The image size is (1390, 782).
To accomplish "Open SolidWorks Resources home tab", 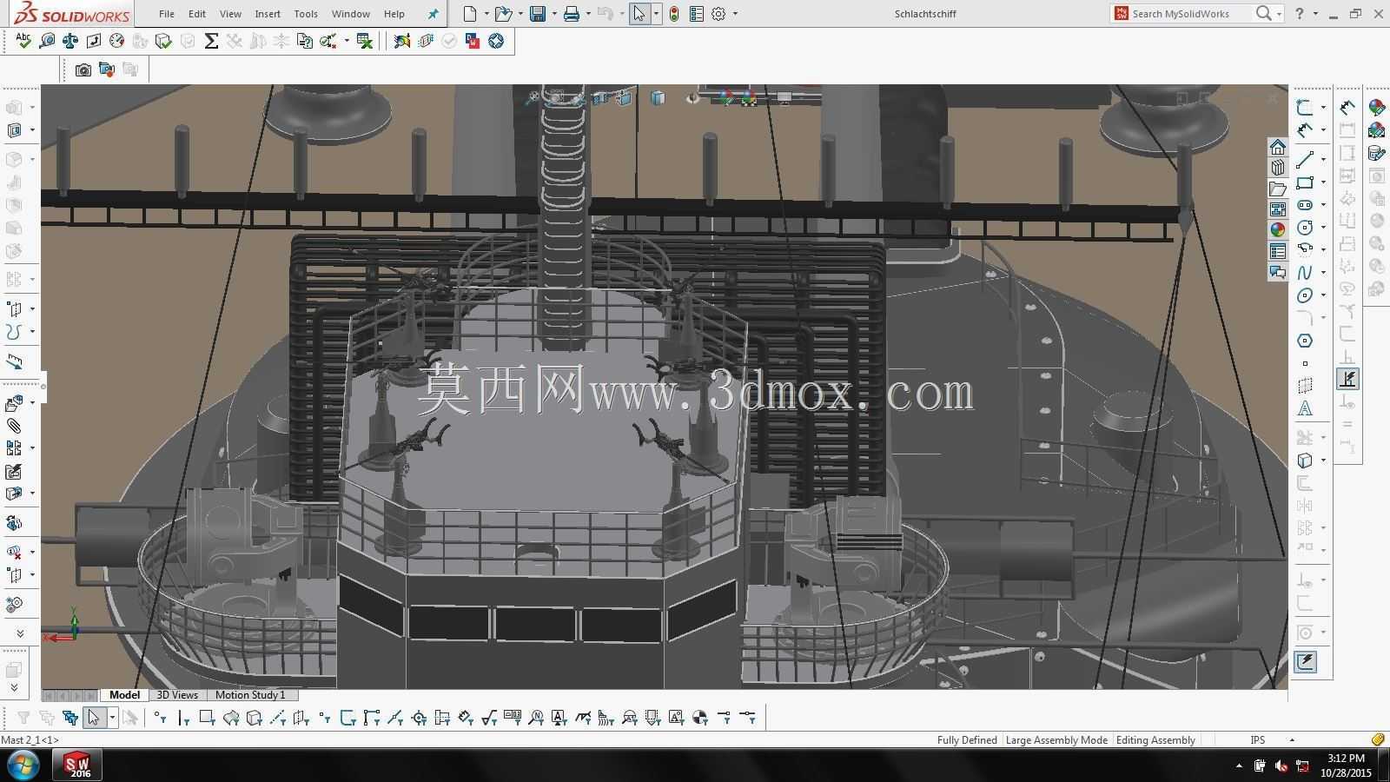I will click(1278, 147).
